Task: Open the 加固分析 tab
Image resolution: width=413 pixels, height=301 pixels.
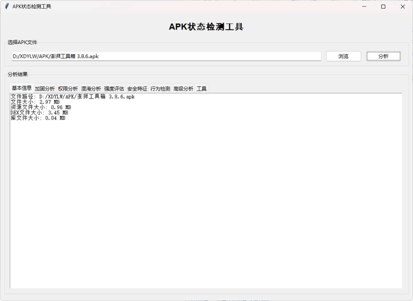Action: click(x=45, y=88)
